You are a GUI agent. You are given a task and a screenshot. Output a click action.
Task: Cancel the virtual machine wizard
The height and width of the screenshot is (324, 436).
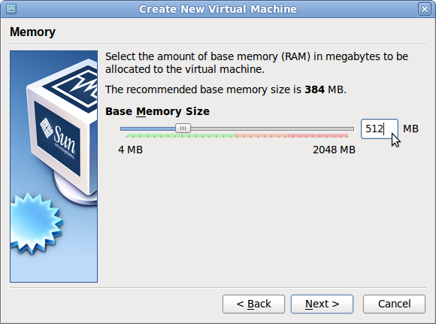pos(394,304)
